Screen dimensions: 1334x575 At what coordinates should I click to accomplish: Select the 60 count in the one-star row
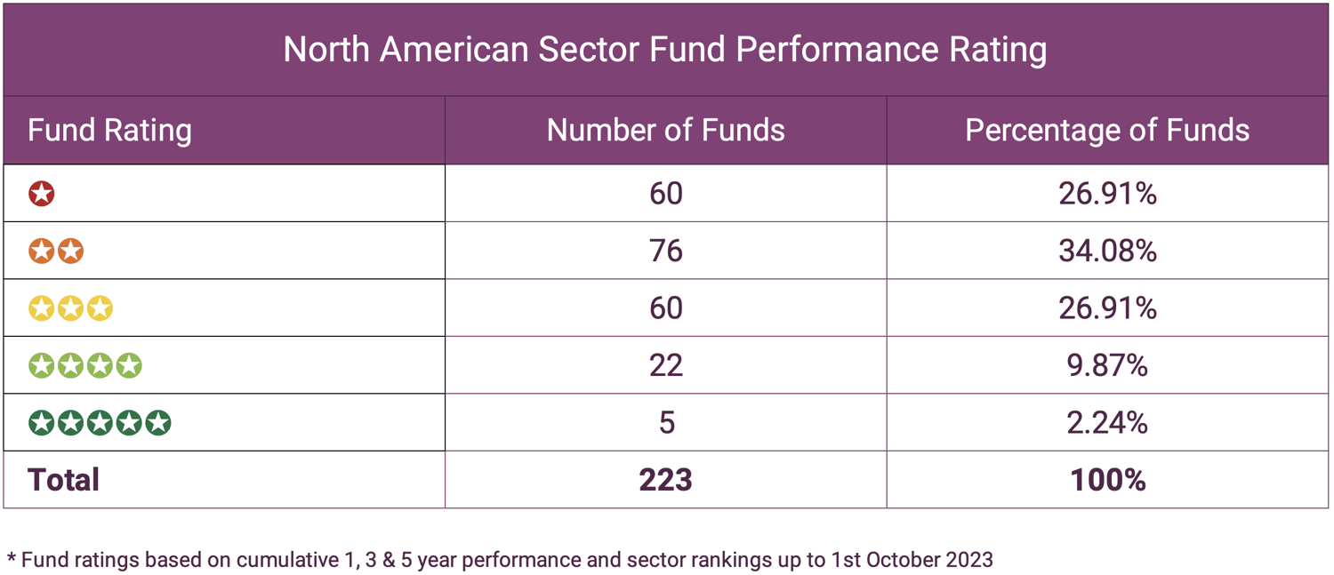pos(665,194)
